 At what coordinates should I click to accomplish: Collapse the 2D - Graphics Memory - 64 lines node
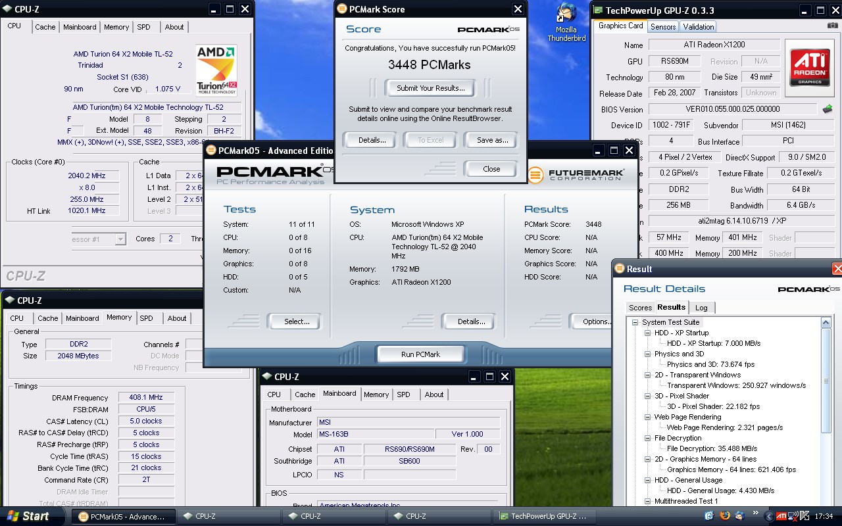[x=648, y=459]
